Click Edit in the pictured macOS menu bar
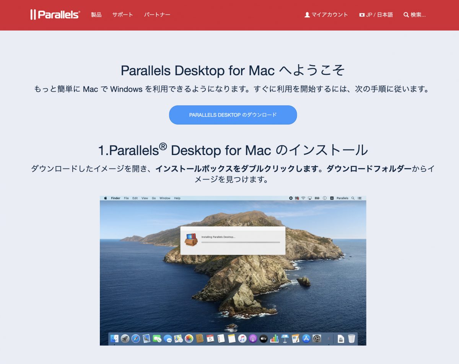This screenshot has width=459, height=364. 135,198
